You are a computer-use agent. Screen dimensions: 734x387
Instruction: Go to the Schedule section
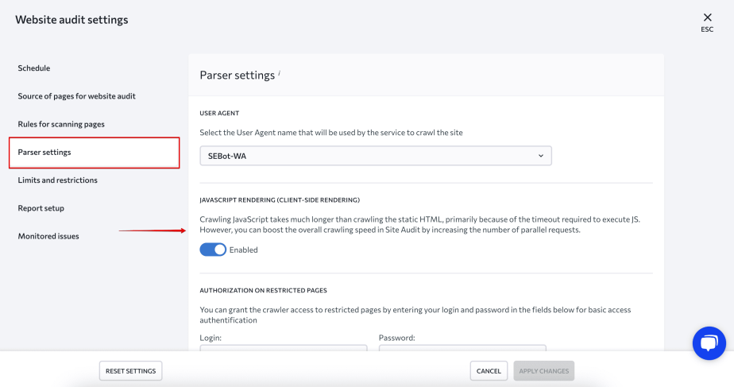coord(33,68)
